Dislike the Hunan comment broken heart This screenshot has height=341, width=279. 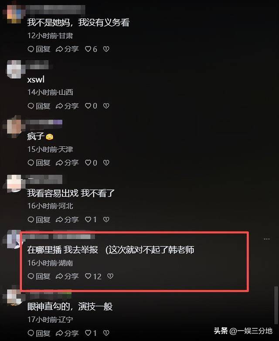110,276
